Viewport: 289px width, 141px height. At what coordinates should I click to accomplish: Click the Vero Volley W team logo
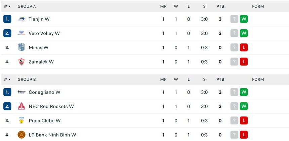(22, 33)
